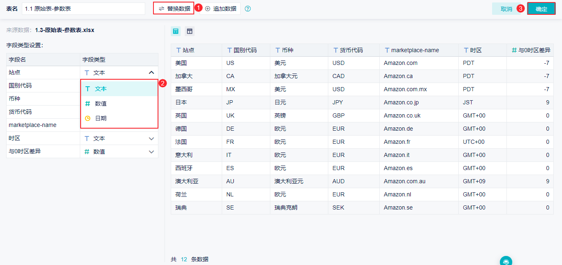Click the UTC+00 time zone cell
The width and height of the screenshot is (562, 265).
click(x=483, y=142)
